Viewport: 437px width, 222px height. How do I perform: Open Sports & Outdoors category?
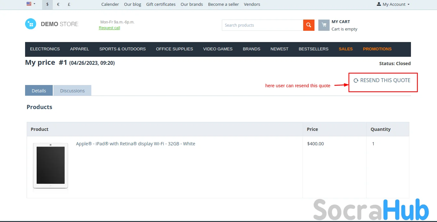[x=123, y=49]
